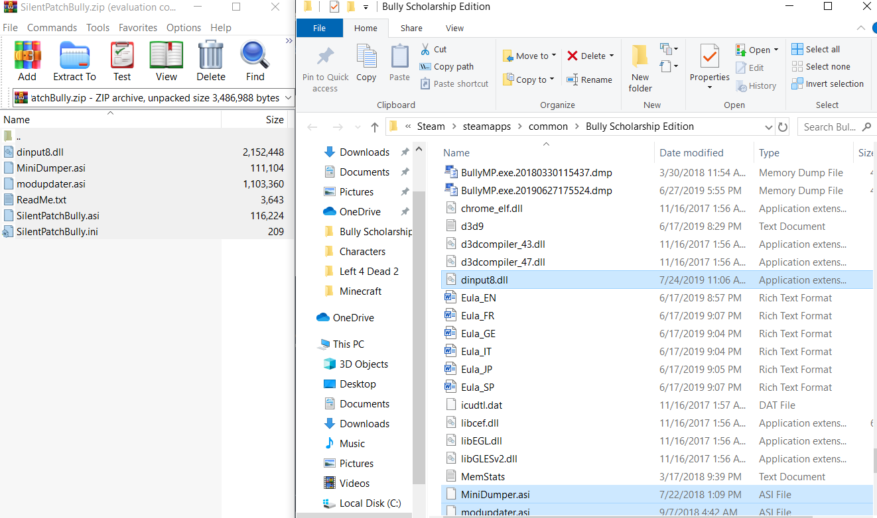Click Select all in the ribbon
This screenshot has height=518, width=877.
(815, 49)
